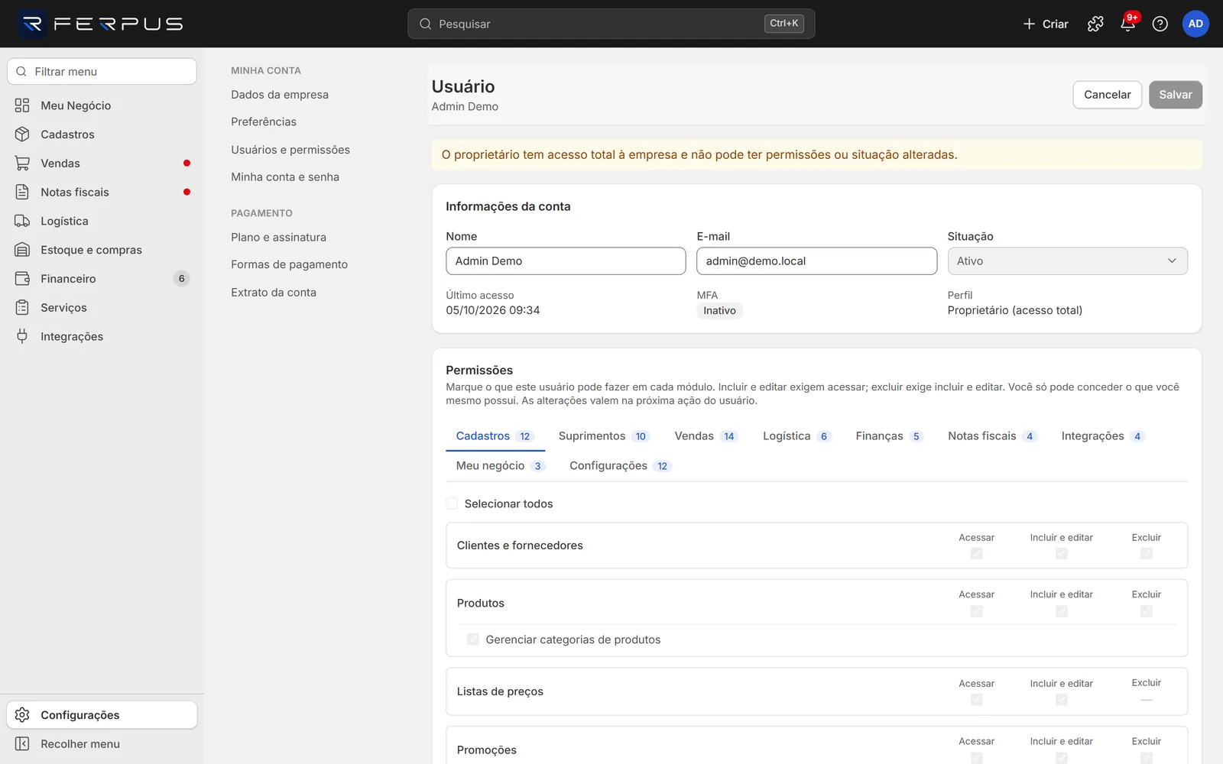Switch to the Notas fiscais permissions tab
The height and width of the screenshot is (764, 1223).
coord(992,436)
